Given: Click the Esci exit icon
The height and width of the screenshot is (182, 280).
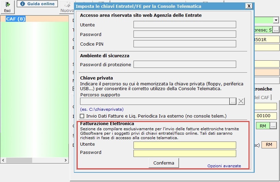Looking at the screenshot, I should coord(7,7).
